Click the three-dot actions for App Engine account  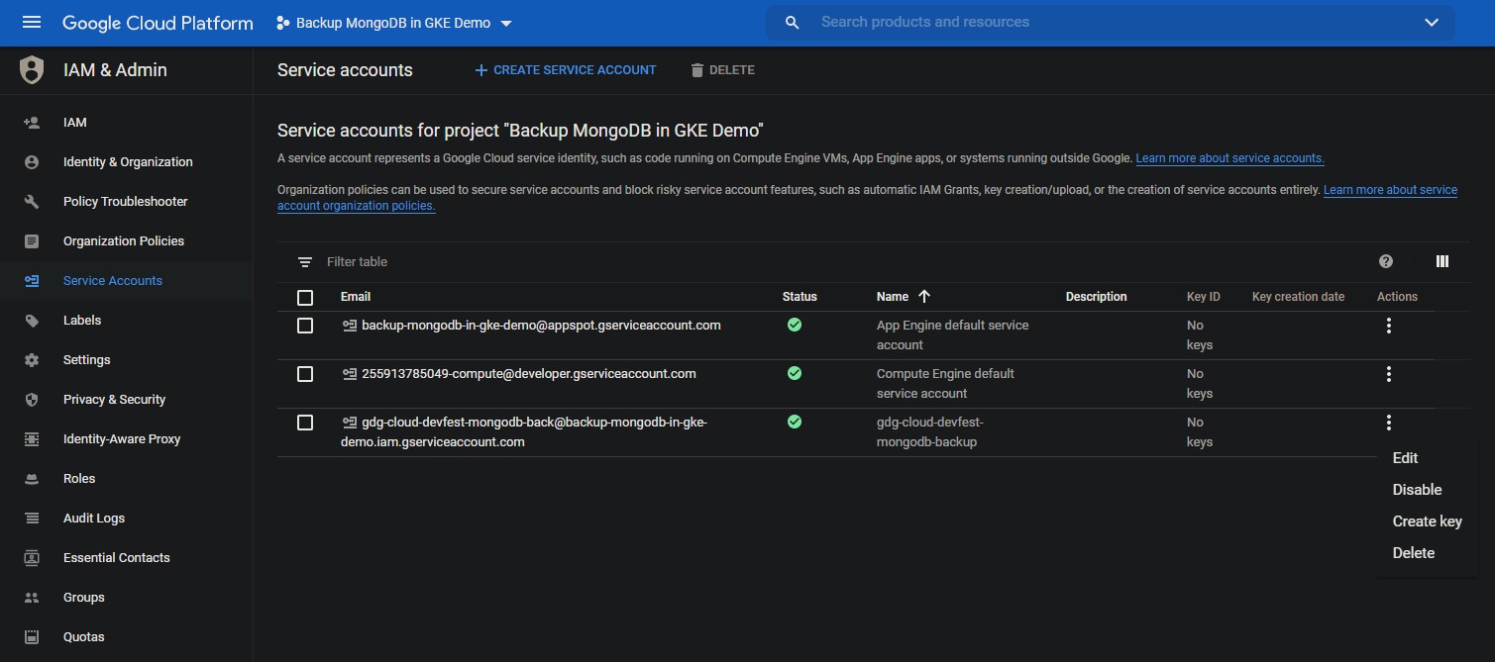(1389, 326)
